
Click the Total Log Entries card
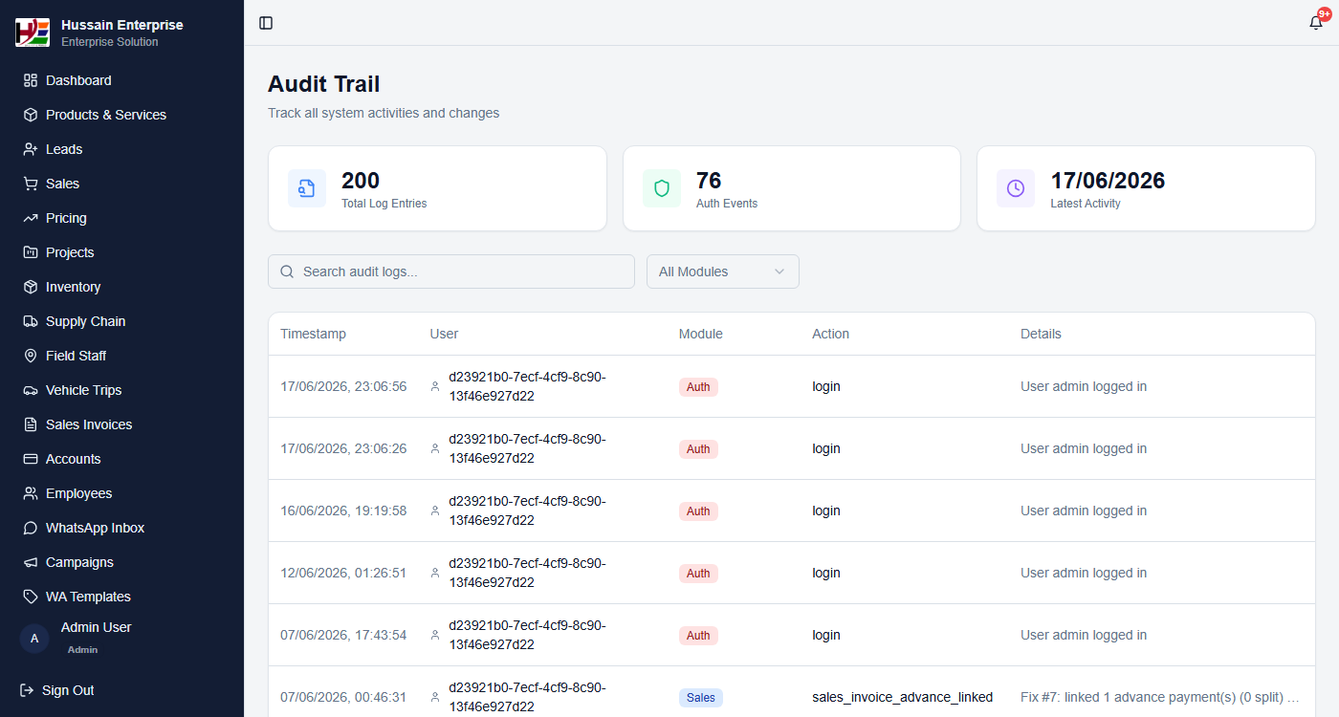437,188
